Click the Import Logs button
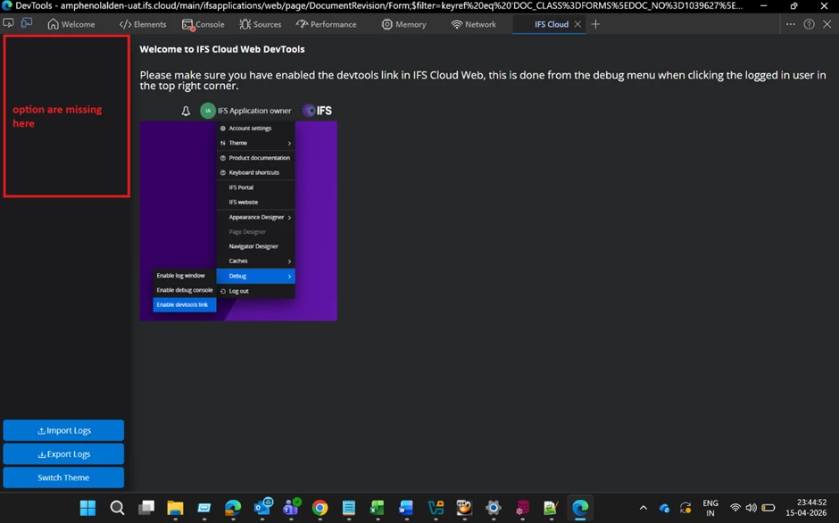Image resolution: width=839 pixels, height=523 pixels. tap(63, 430)
